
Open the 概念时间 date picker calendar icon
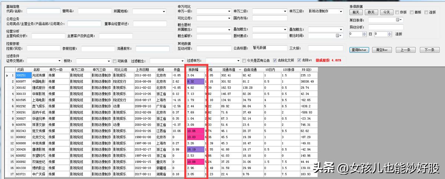click(x=338, y=35)
